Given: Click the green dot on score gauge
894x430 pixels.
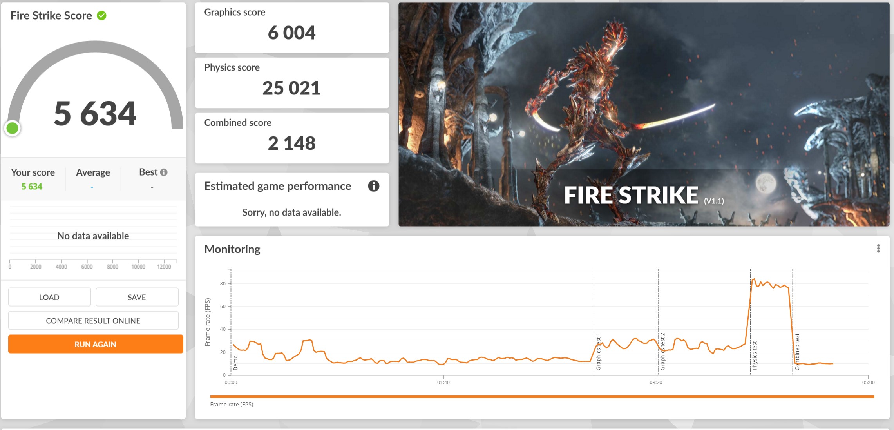Looking at the screenshot, I should point(13,128).
